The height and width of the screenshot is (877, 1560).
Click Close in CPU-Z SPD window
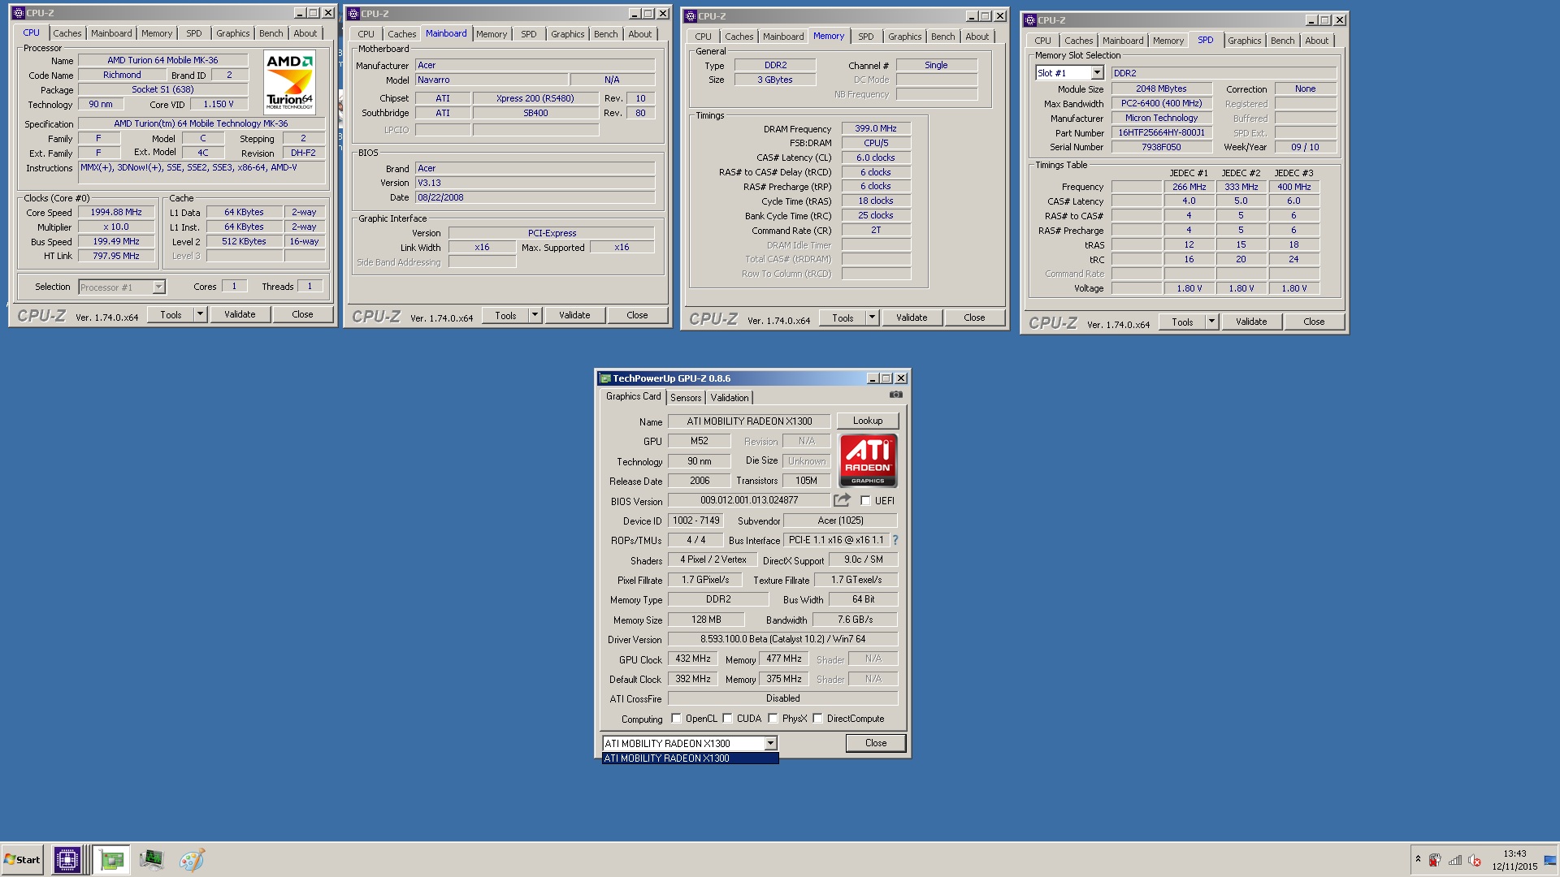(1314, 322)
